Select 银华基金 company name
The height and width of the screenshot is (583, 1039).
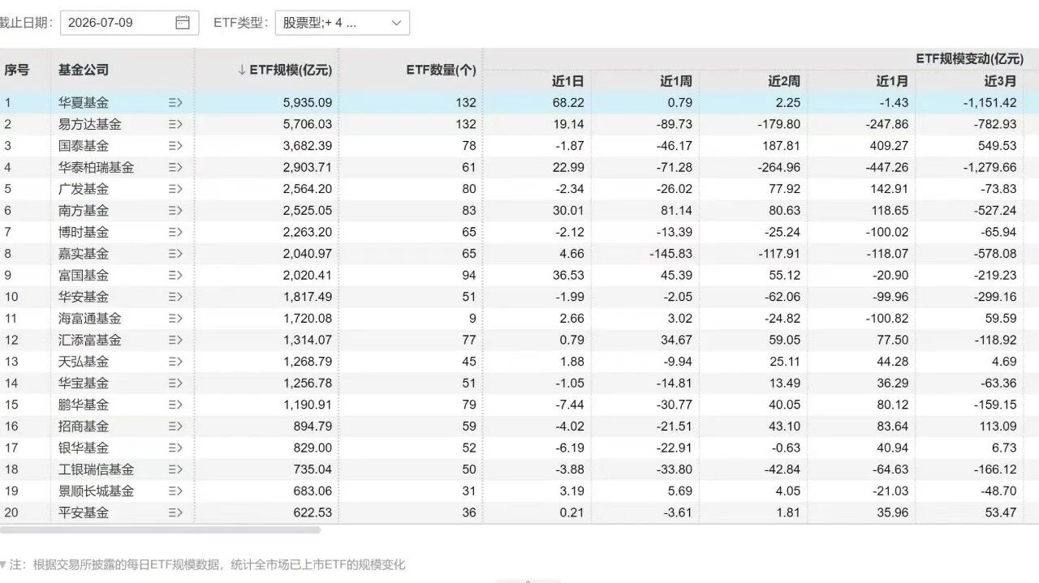tap(83, 448)
